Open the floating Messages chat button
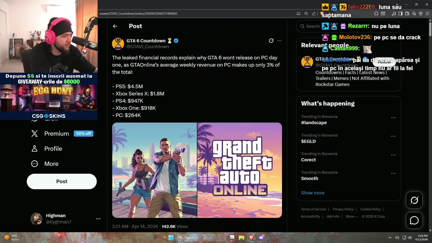The image size is (432, 243). pos(414,220)
